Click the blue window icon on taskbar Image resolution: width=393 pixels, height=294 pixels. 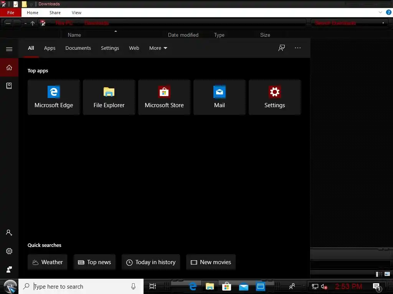[261, 286]
